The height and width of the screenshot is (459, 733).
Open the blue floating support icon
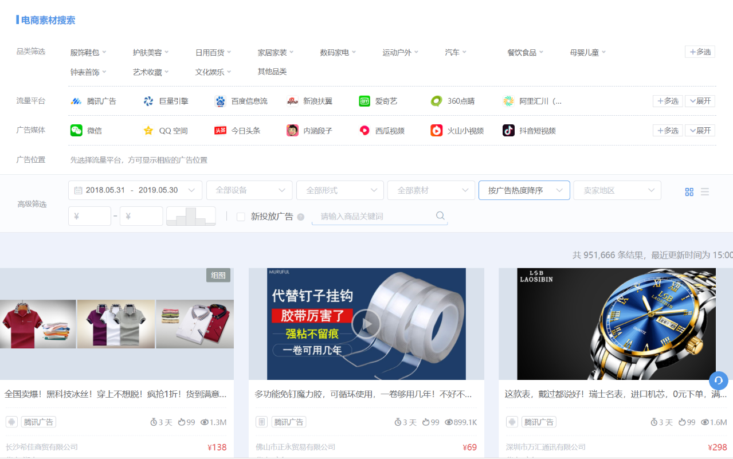point(719,380)
